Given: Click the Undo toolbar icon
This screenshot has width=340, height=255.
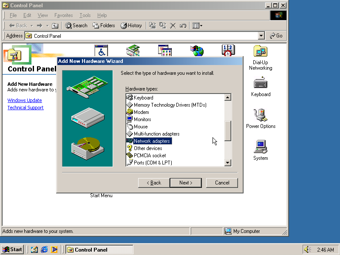Looking at the screenshot, I should point(182,25).
